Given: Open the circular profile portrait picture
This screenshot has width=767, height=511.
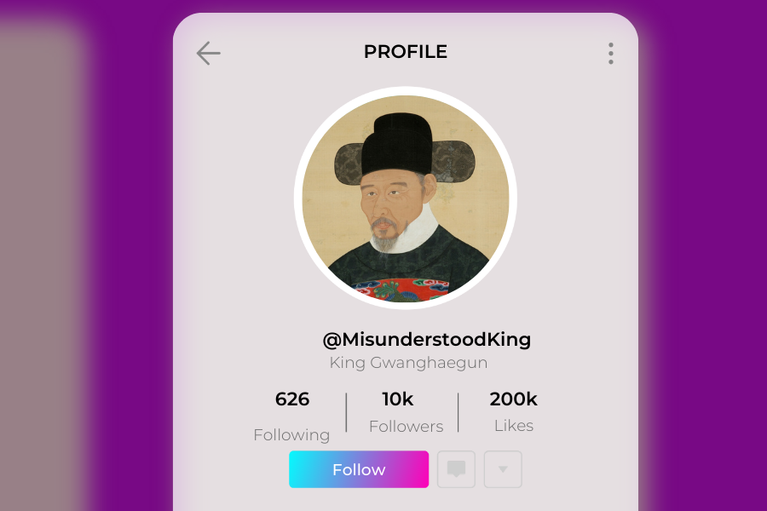Looking at the screenshot, I should click(x=406, y=198).
